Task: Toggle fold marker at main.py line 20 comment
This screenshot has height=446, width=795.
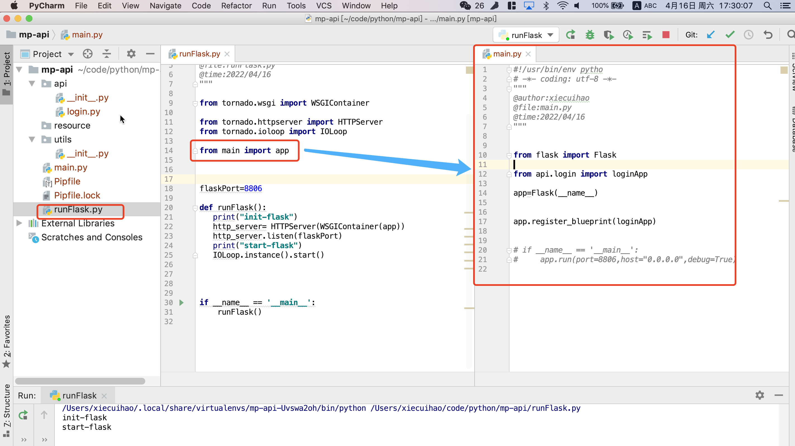Action: point(509,250)
